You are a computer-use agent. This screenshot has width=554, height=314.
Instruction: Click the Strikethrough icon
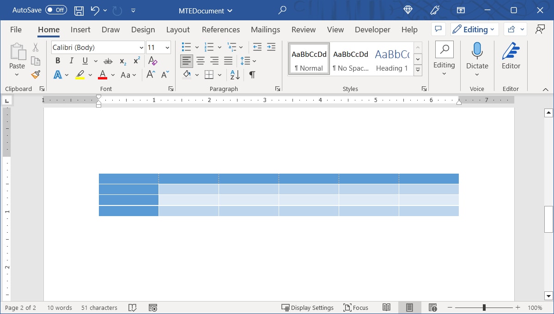pyautogui.click(x=108, y=60)
